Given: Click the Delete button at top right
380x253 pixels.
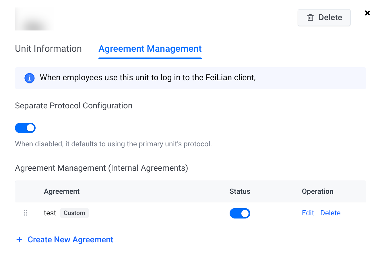Looking at the screenshot, I should pyautogui.click(x=324, y=18).
